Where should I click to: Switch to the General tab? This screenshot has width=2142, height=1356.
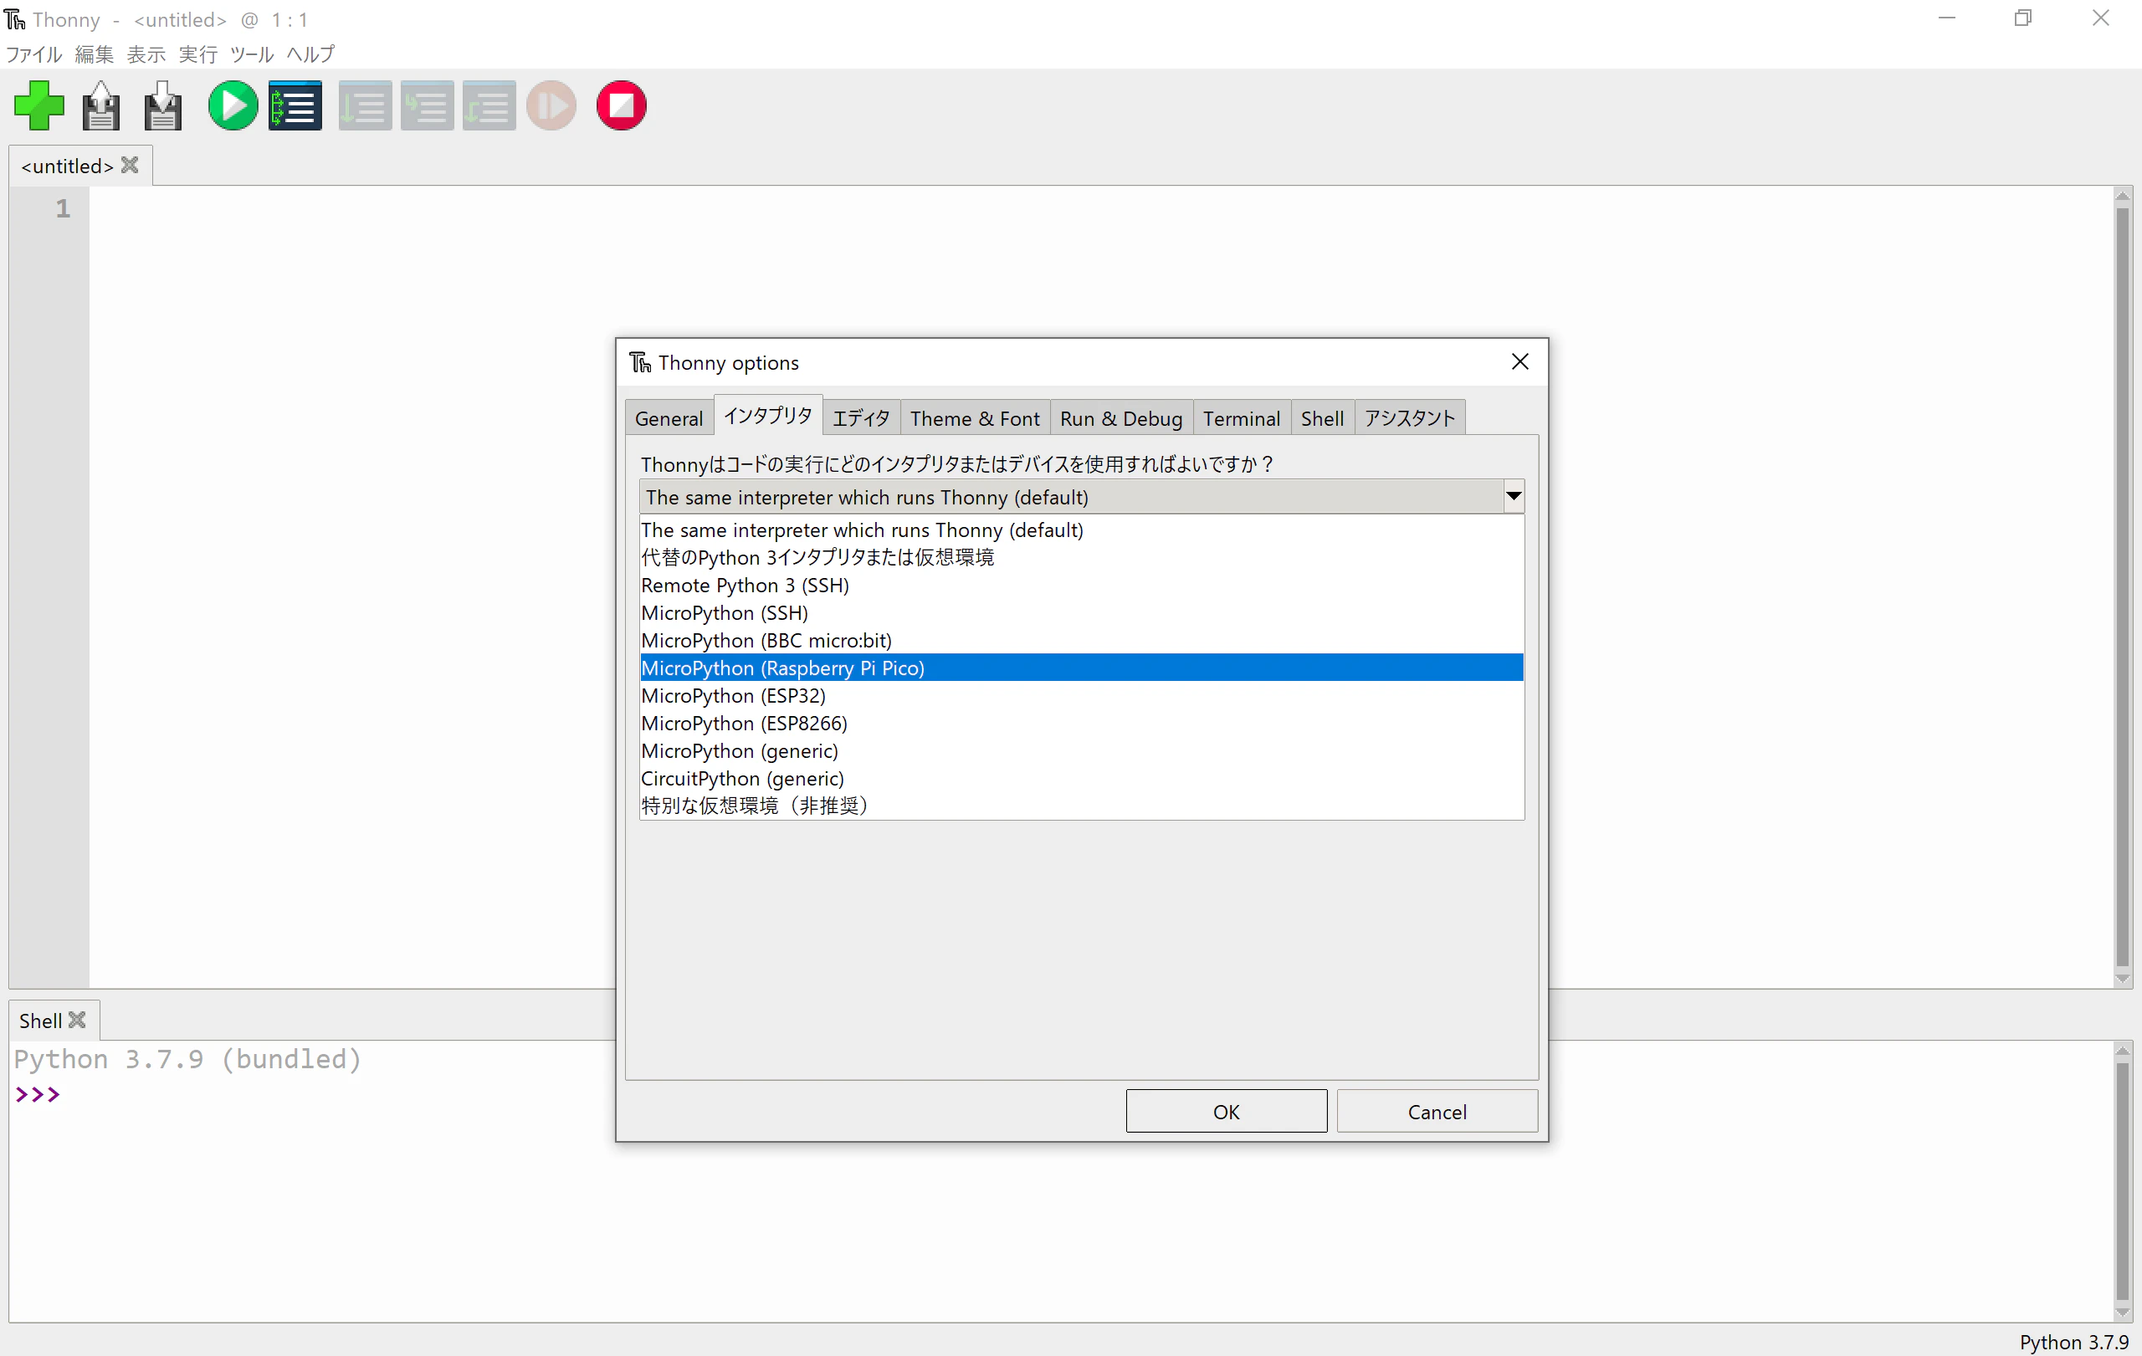pos(669,418)
